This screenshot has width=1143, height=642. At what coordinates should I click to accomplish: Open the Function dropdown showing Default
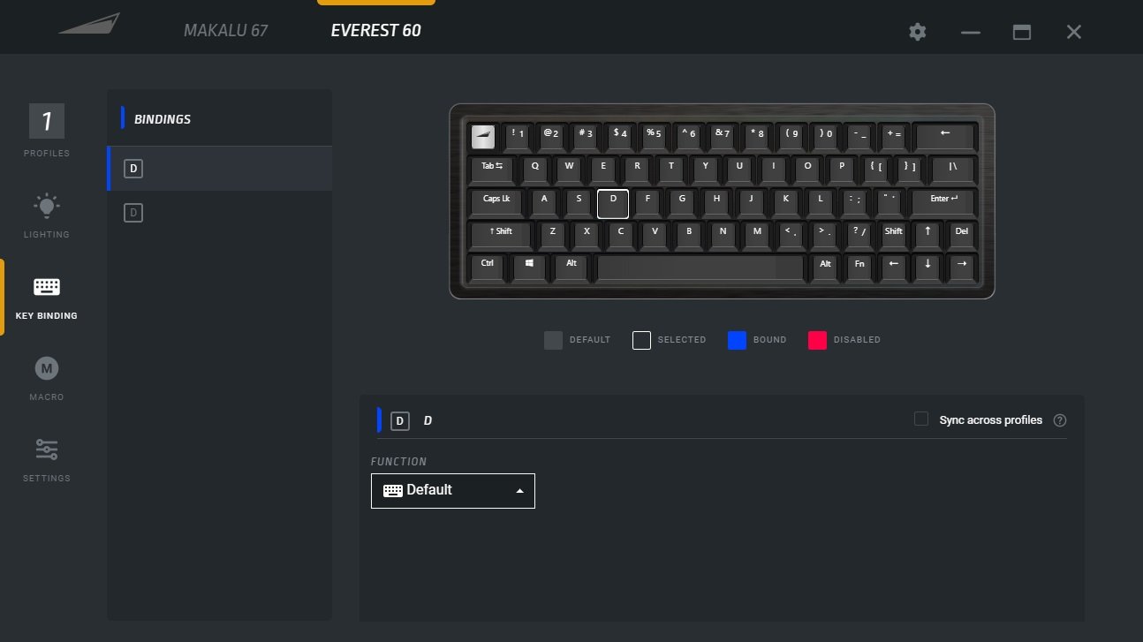[x=452, y=491]
